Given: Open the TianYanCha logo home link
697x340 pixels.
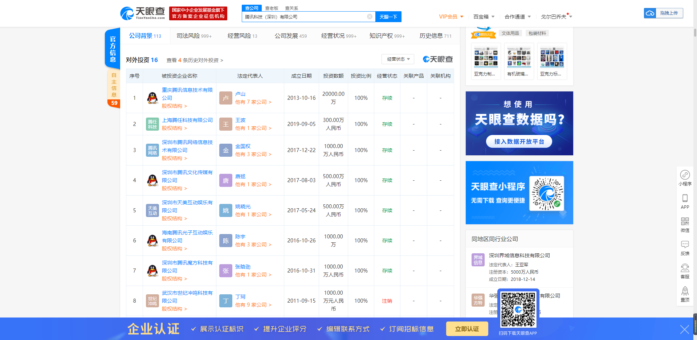Looking at the screenshot, I should [x=143, y=13].
